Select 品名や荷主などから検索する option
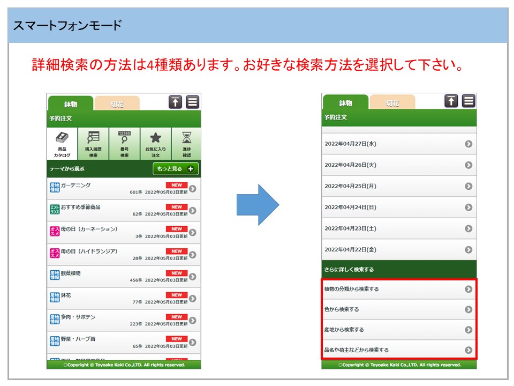The image size is (514, 386). click(399, 350)
